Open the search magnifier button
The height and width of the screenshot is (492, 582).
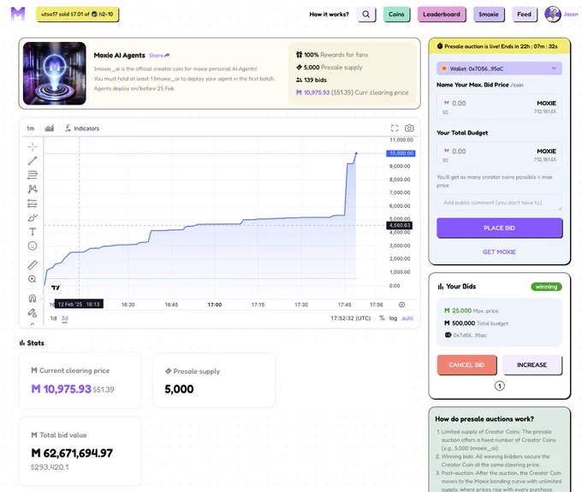[x=366, y=15]
